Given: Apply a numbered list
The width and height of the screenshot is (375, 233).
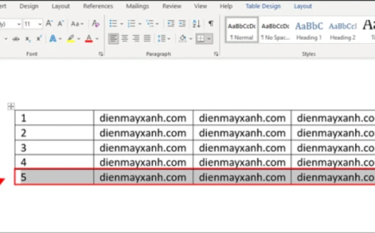Looking at the screenshot, I should pos(131,24).
